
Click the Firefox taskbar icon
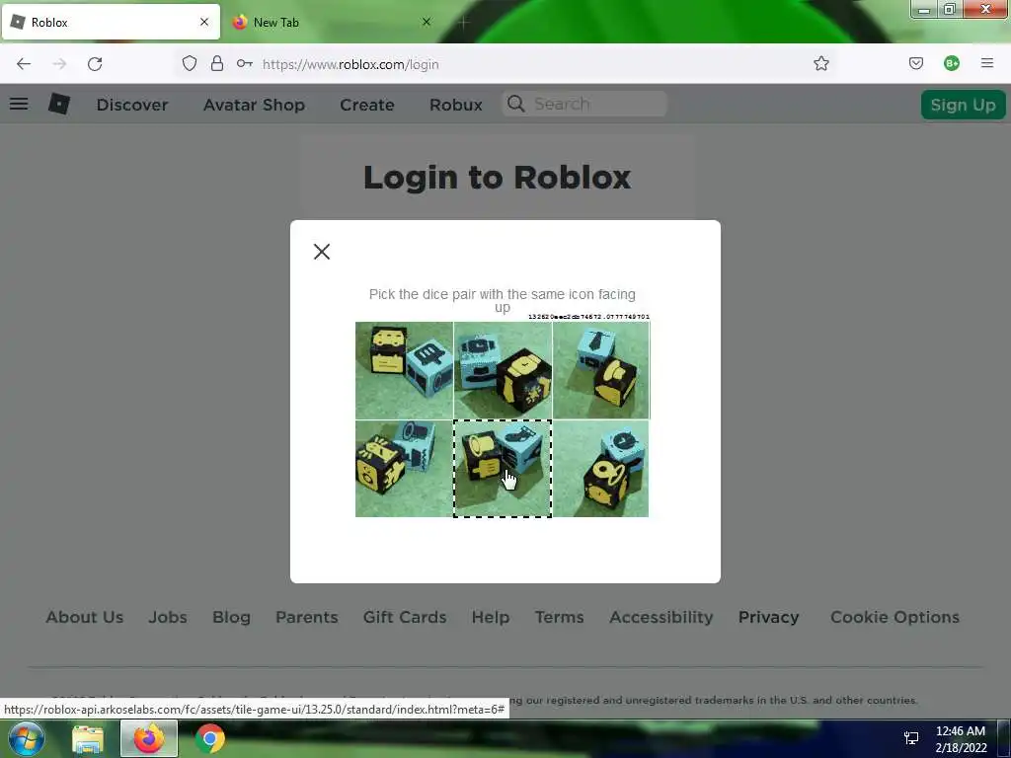coord(149,738)
